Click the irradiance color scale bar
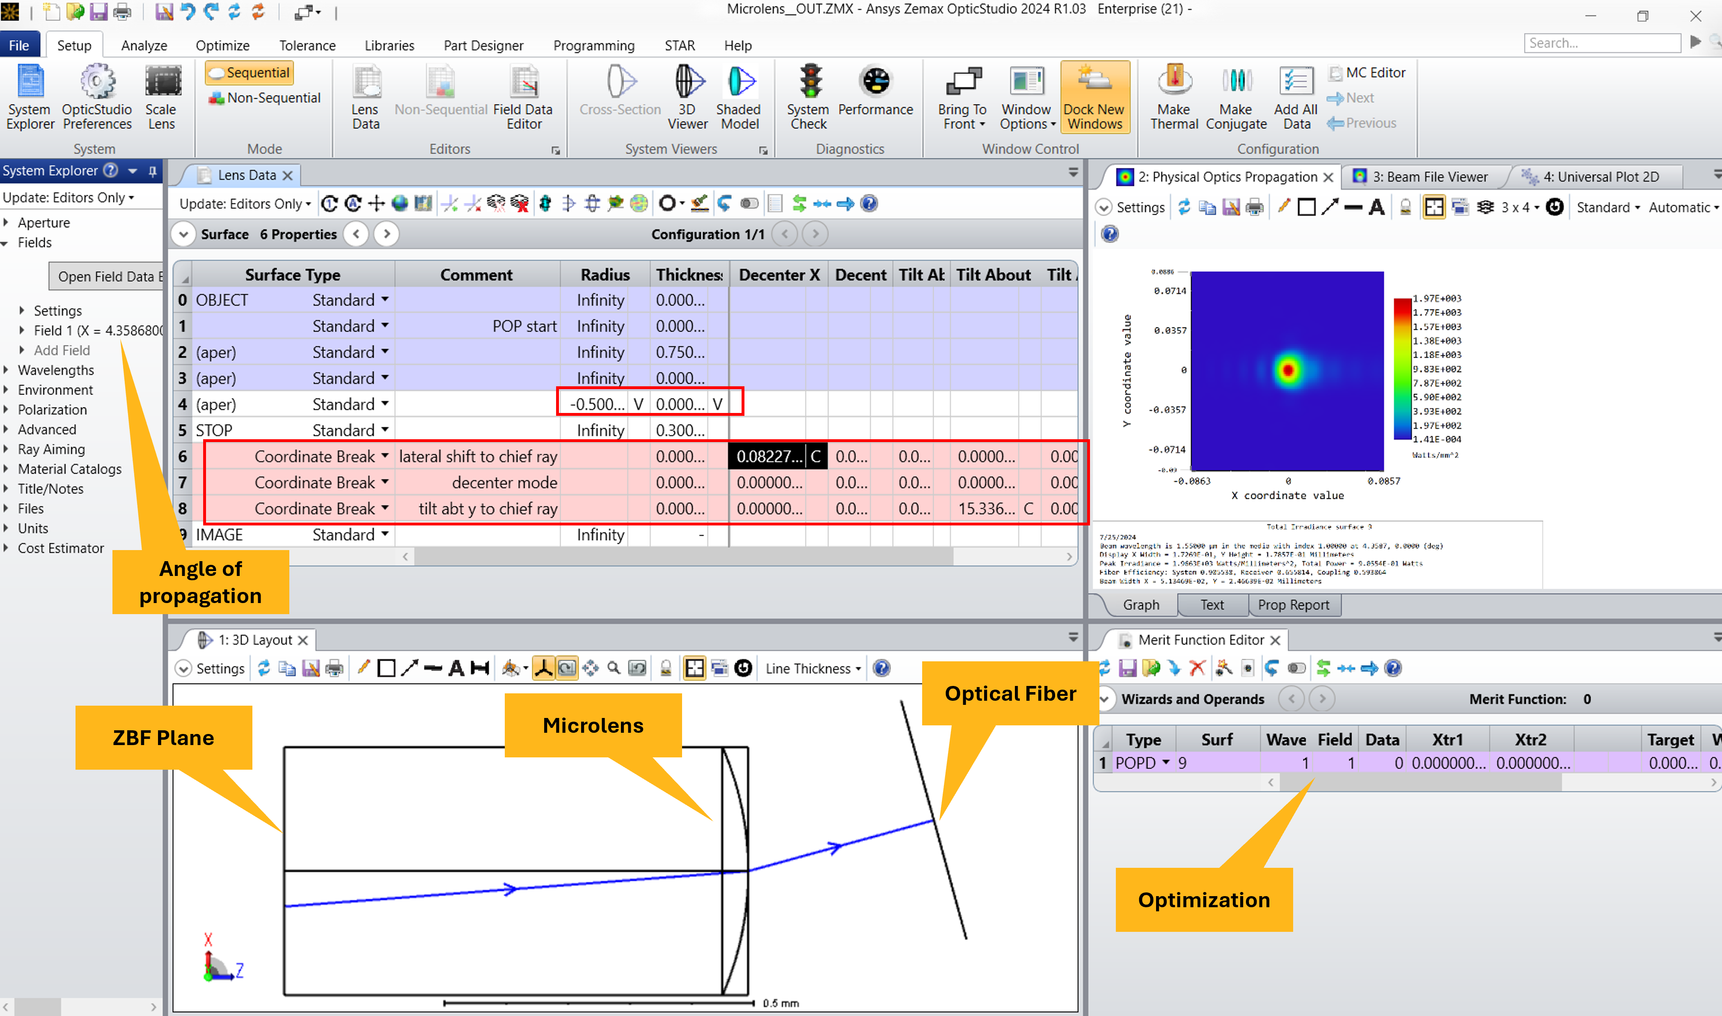The height and width of the screenshot is (1016, 1722). (1402, 368)
